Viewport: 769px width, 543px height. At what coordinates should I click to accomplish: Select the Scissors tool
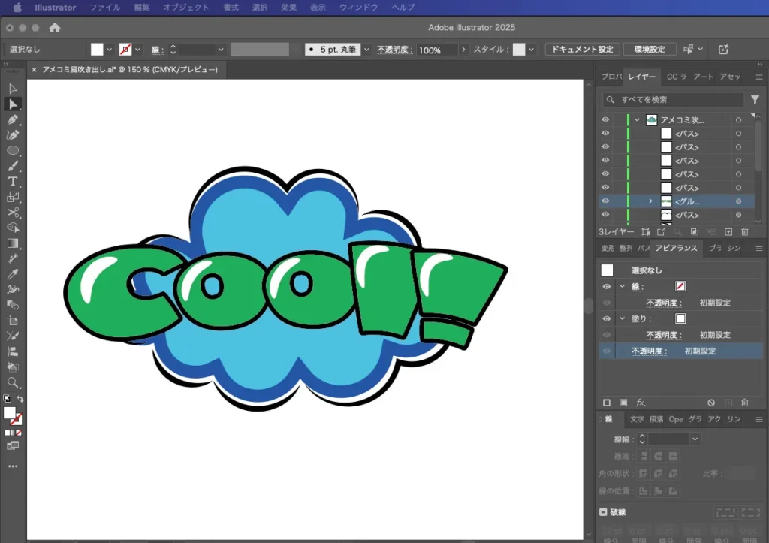[13, 213]
